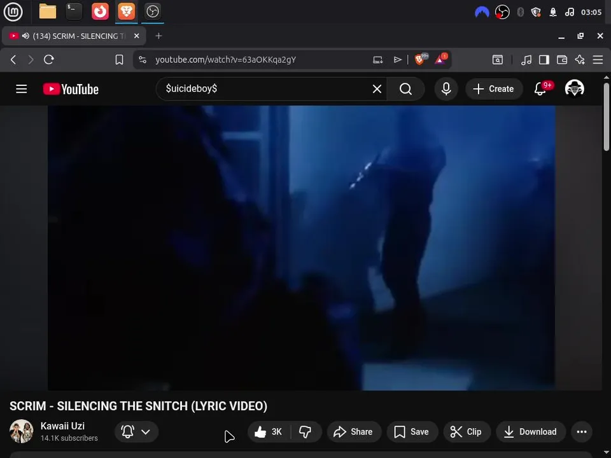Open the sound music note tray icon
Screen dimensions: 611x458
pos(569,13)
